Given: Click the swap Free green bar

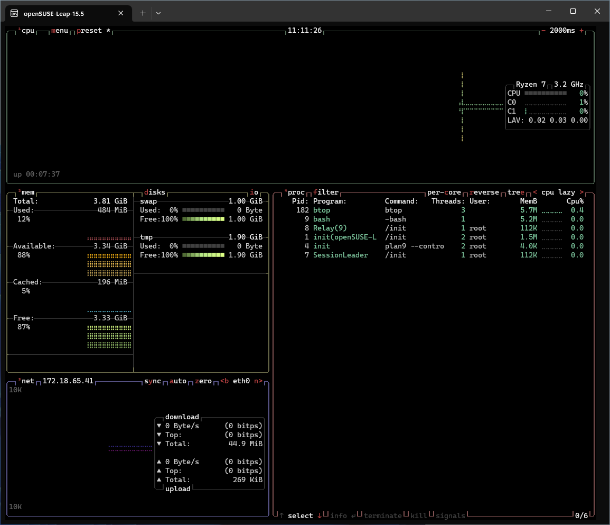Looking at the screenshot, I should (x=203, y=219).
